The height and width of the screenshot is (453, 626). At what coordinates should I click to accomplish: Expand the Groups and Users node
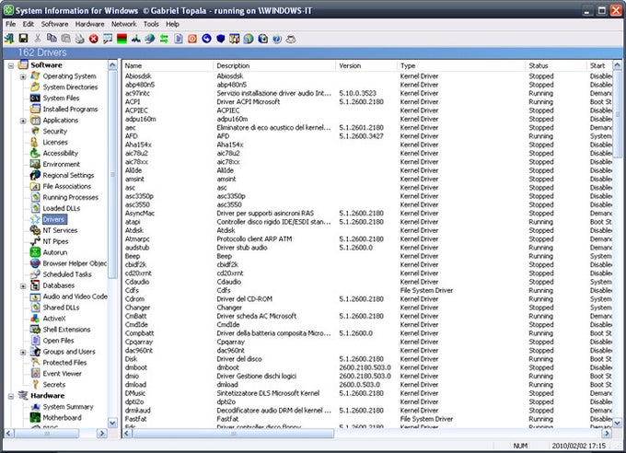pos(23,352)
